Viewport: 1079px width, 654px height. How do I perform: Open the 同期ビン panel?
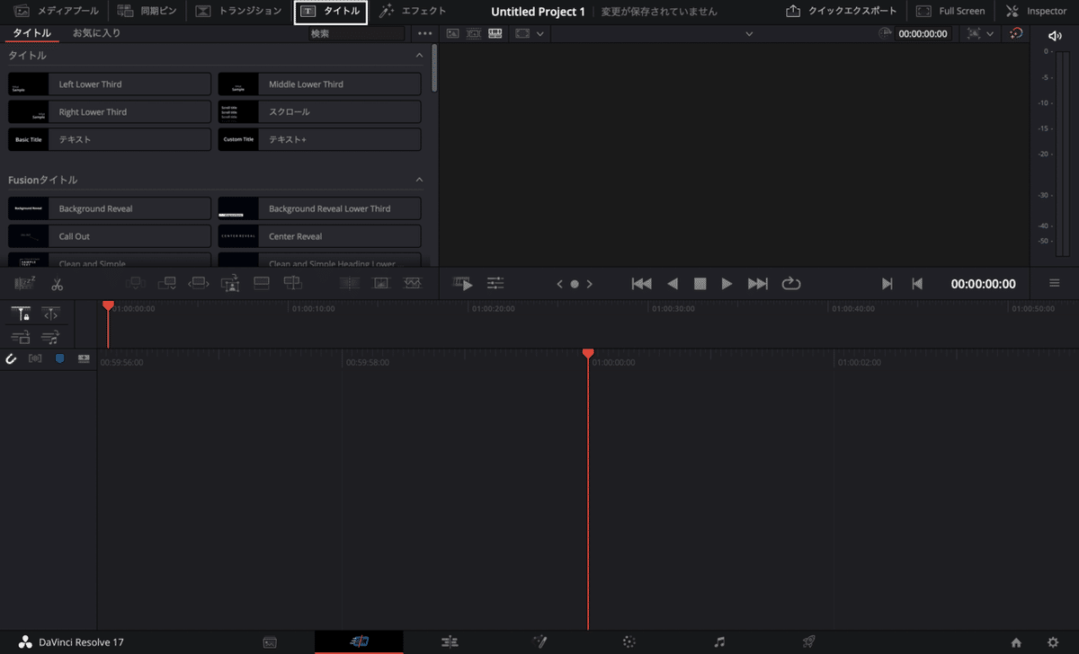point(147,12)
